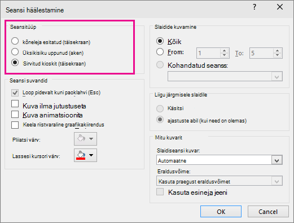The width and height of the screenshot is (294, 223).
Task: Open the Lassesi kursori värv color picker
Action: (x=85, y=155)
